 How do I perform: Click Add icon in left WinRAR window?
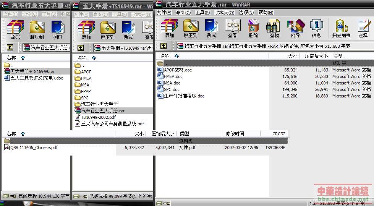point(16,30)
